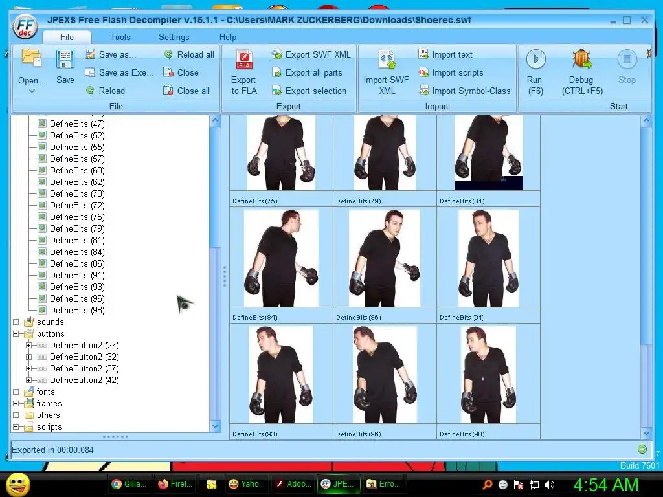This screenshot has height=497, width=663.
Task: Click tree panel scroll down arrow
Action: point(215,426)
